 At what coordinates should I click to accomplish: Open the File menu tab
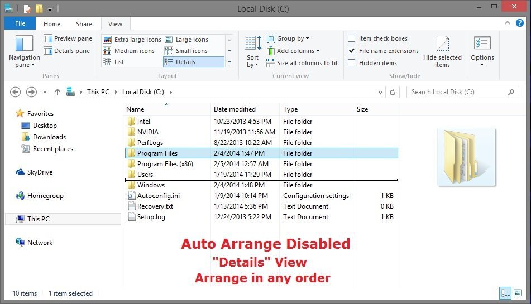click(x=20, y=24)
